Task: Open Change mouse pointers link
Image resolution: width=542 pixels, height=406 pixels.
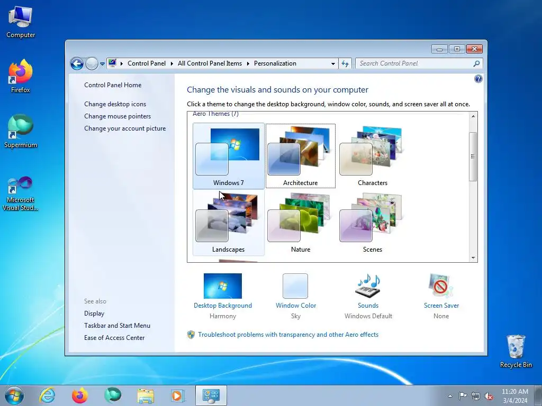Action: (118, 116)
